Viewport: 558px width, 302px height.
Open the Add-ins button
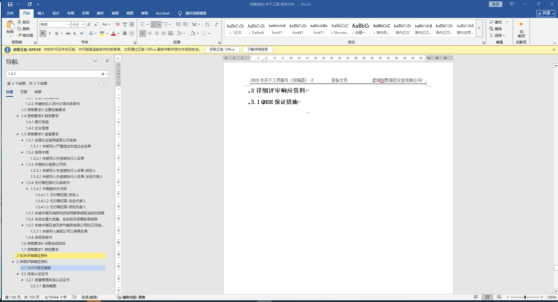point(521,30)
